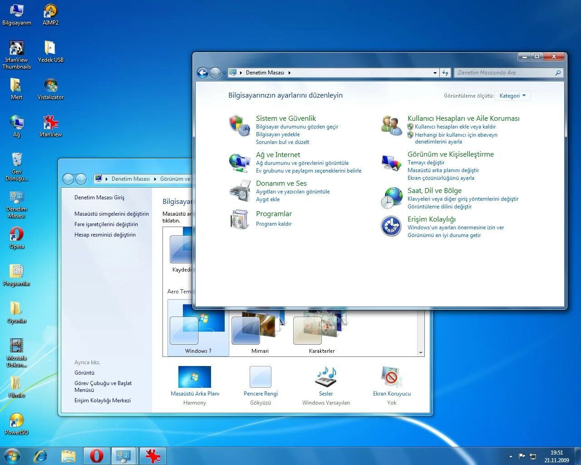The image size is (581, 465).
Task: Click the taskbar clock showing 19:51
Action: click(x=556, y=456)
